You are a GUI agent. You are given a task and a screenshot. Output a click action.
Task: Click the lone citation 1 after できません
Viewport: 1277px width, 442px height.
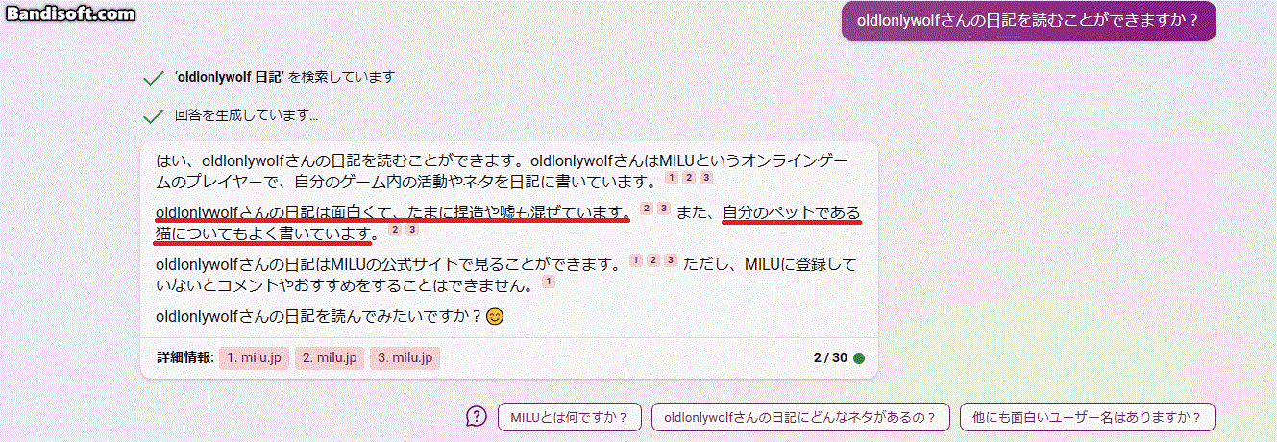(548, 282)
